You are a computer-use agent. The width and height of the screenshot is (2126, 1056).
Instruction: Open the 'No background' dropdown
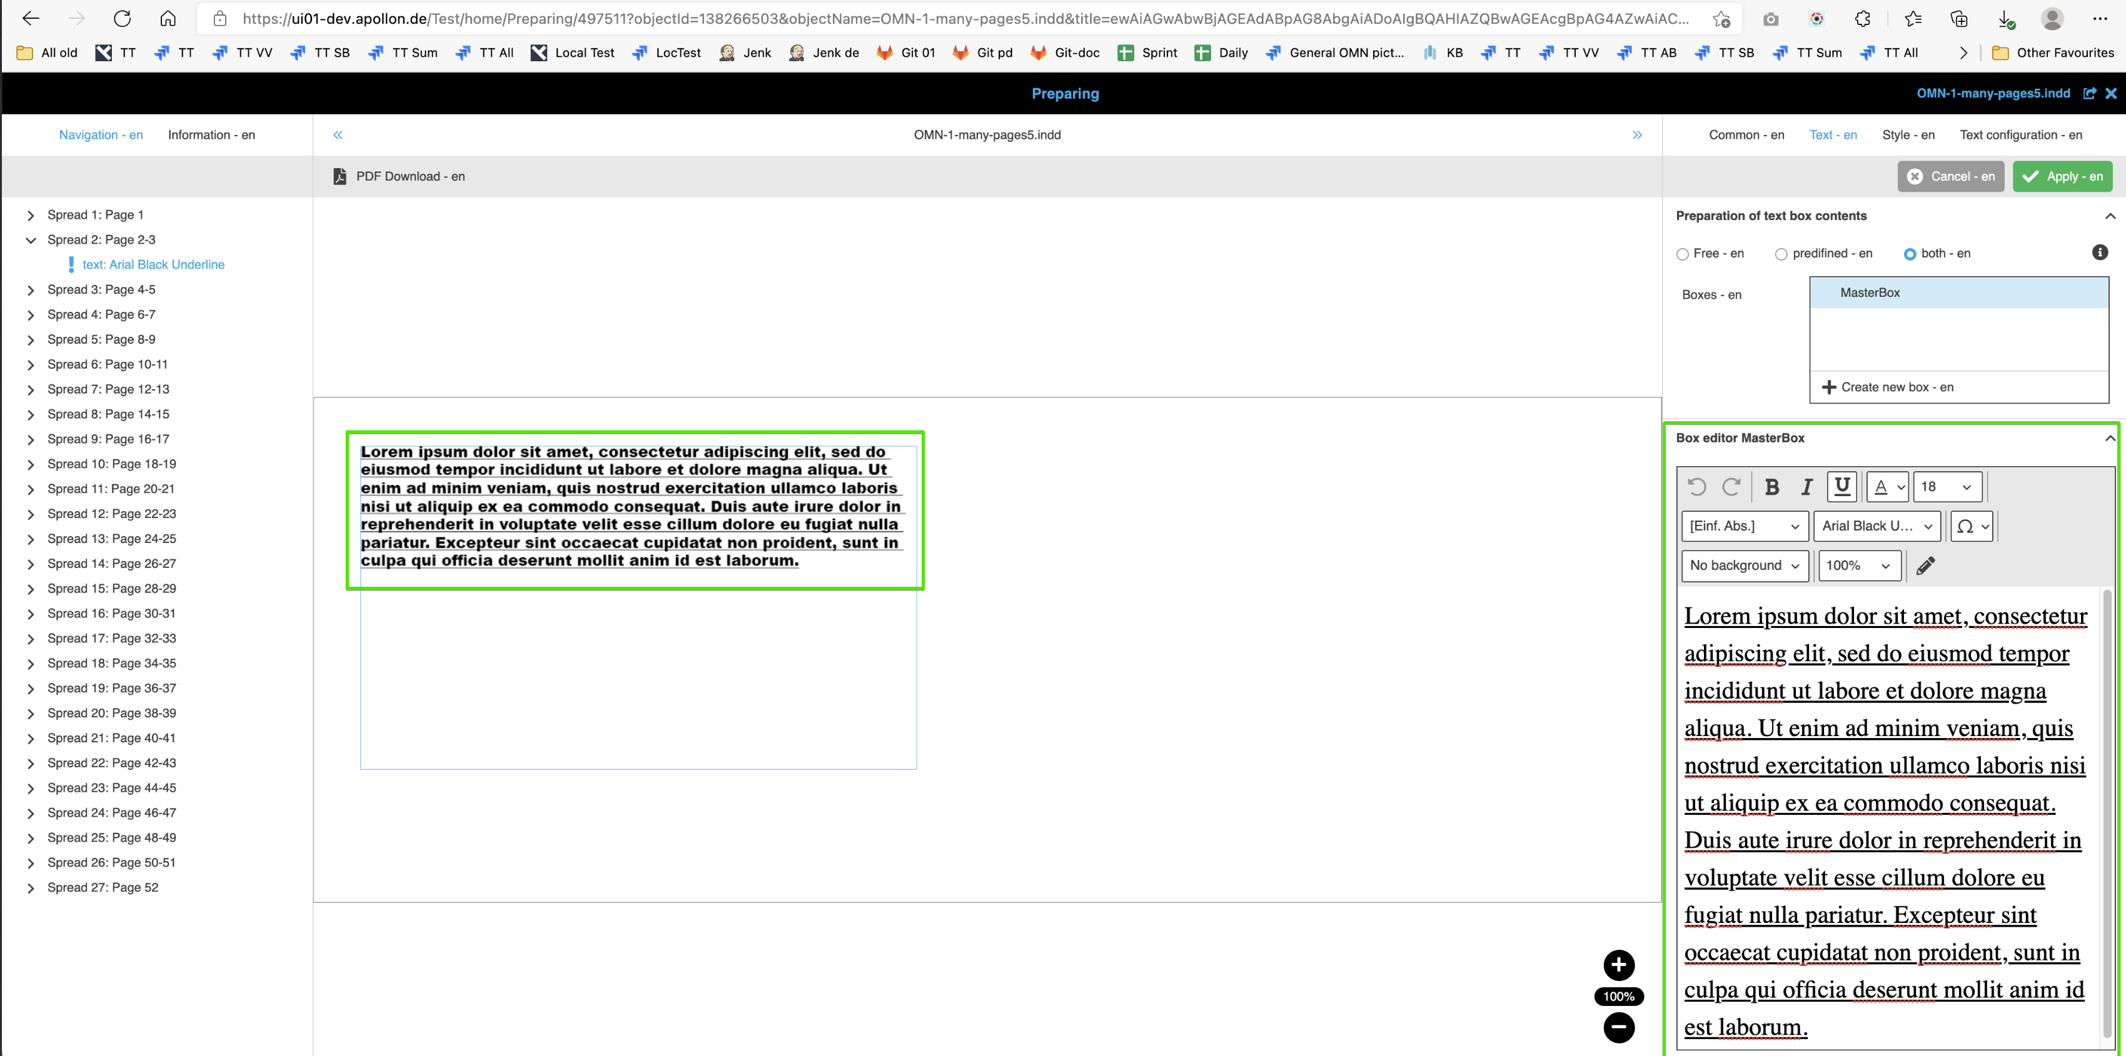coord(1744,566)
